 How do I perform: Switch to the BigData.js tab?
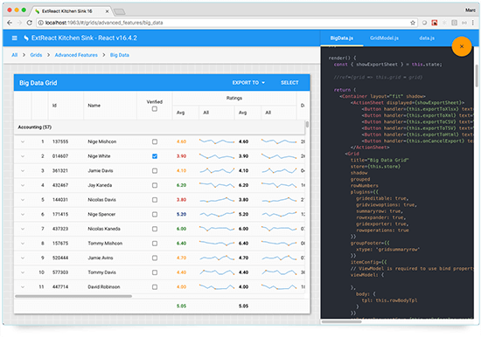(x=342, y=38)
